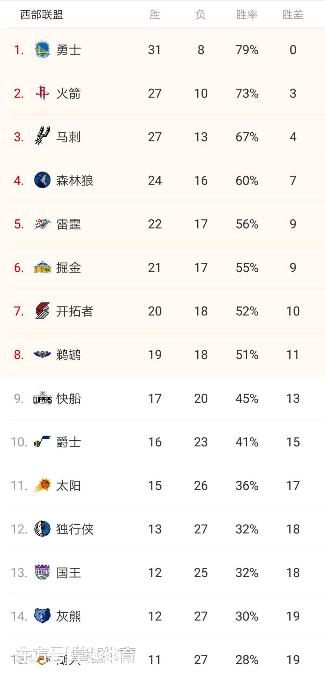Screen dimensions: 325x677
Task: Open the 勇士 team name link
Action: 68,50
